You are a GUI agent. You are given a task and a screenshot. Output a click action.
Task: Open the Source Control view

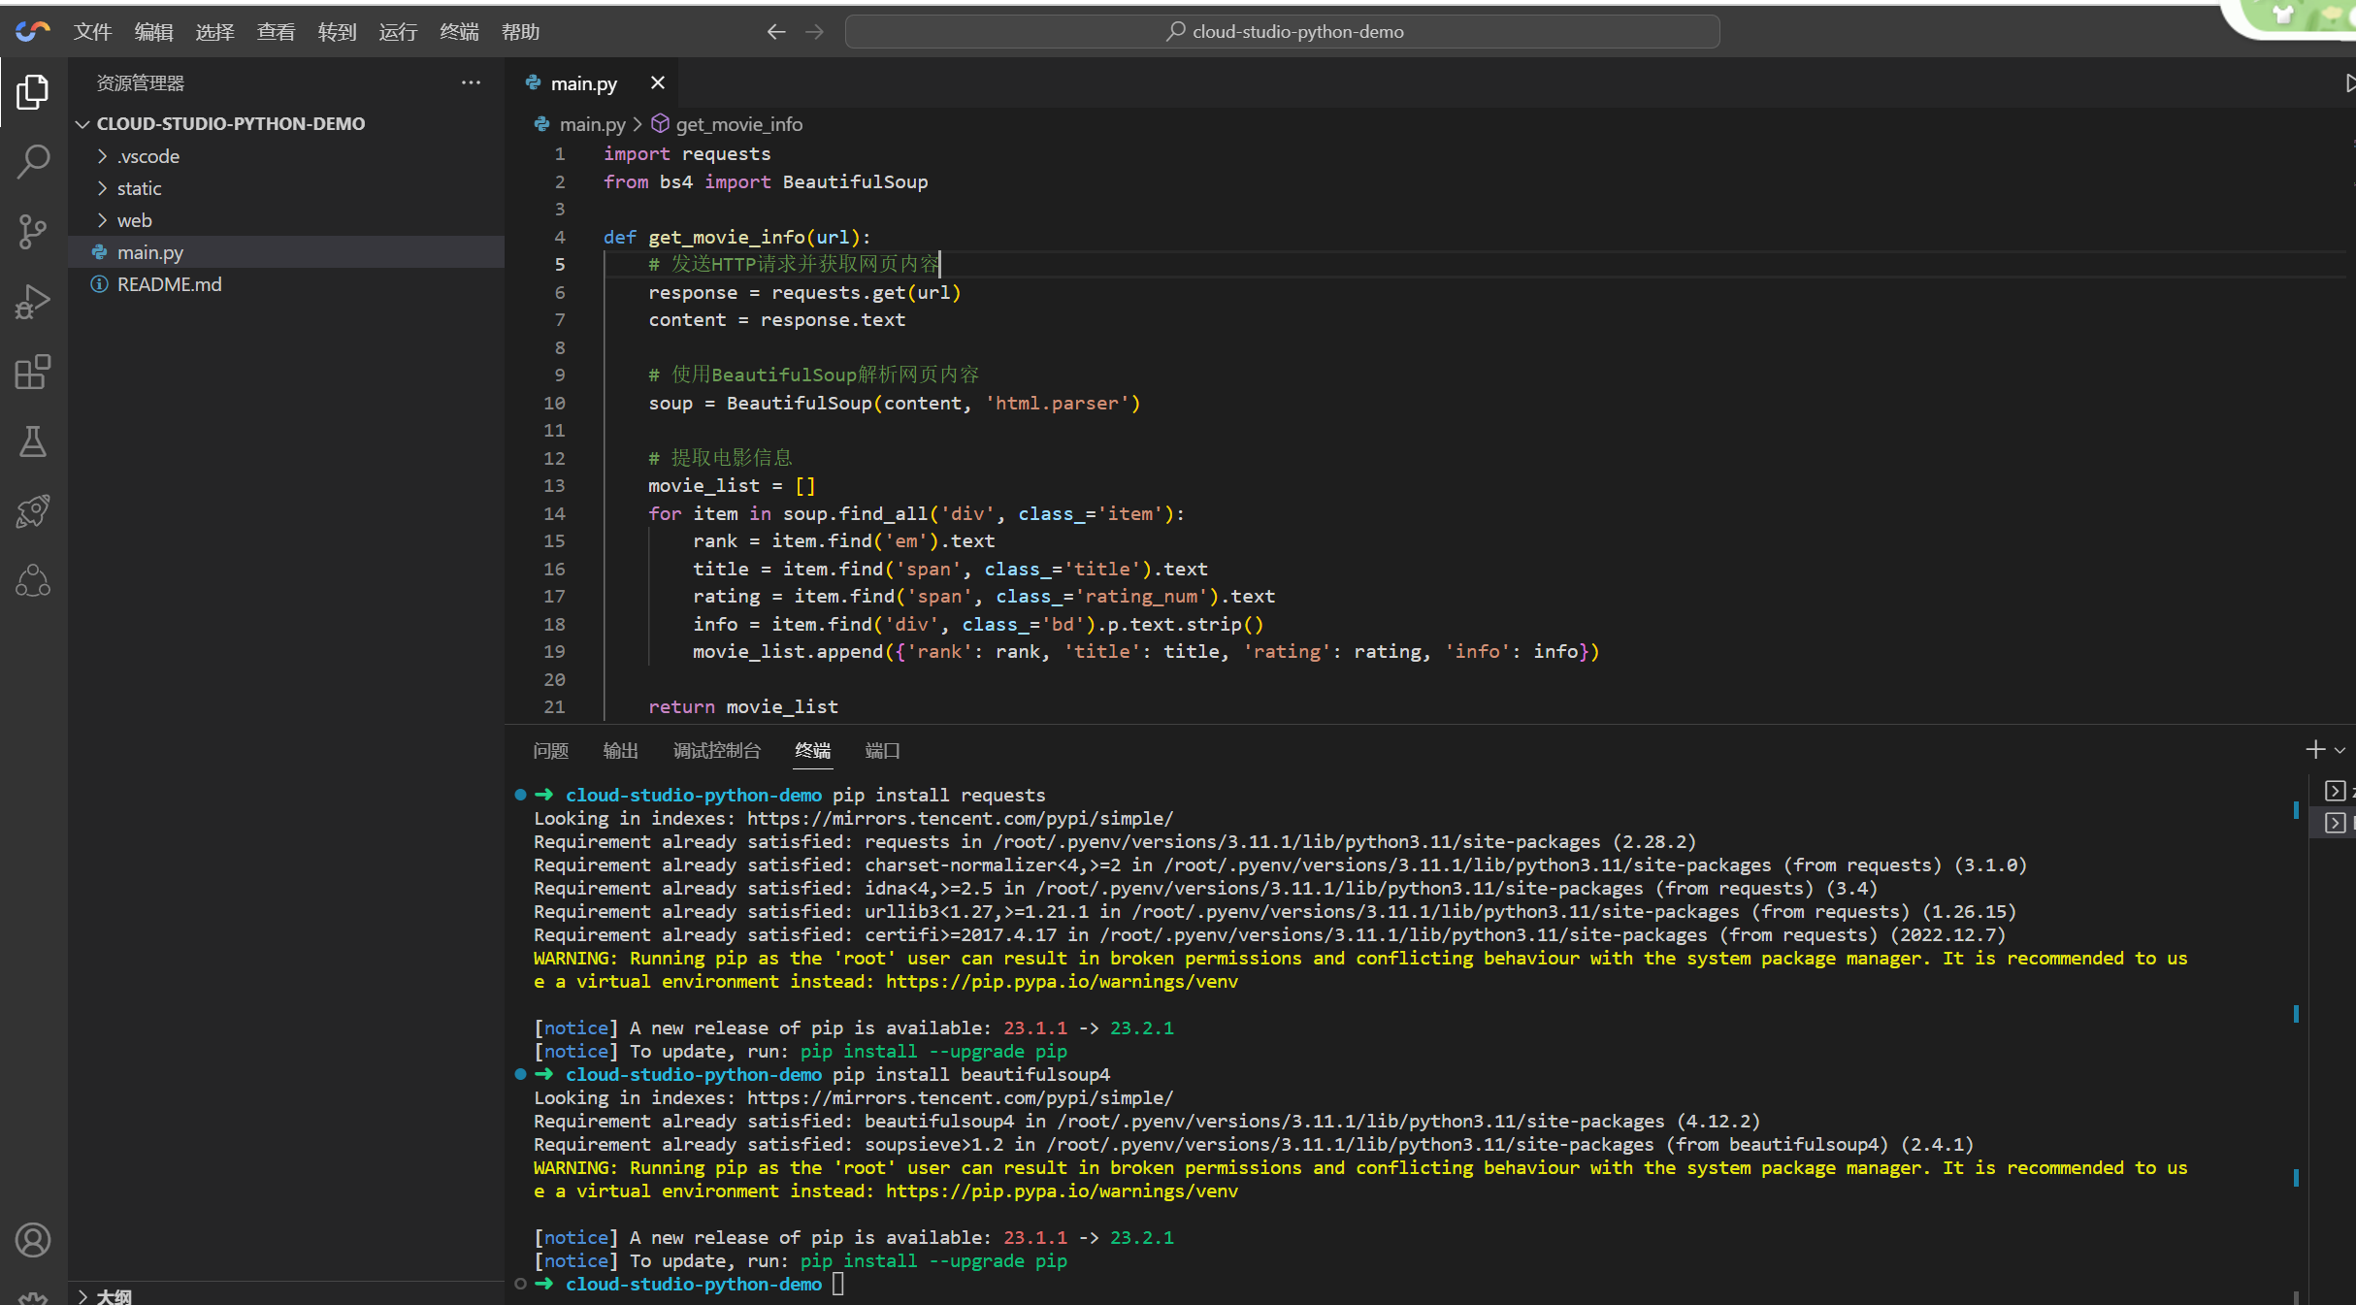pos(33,232)
